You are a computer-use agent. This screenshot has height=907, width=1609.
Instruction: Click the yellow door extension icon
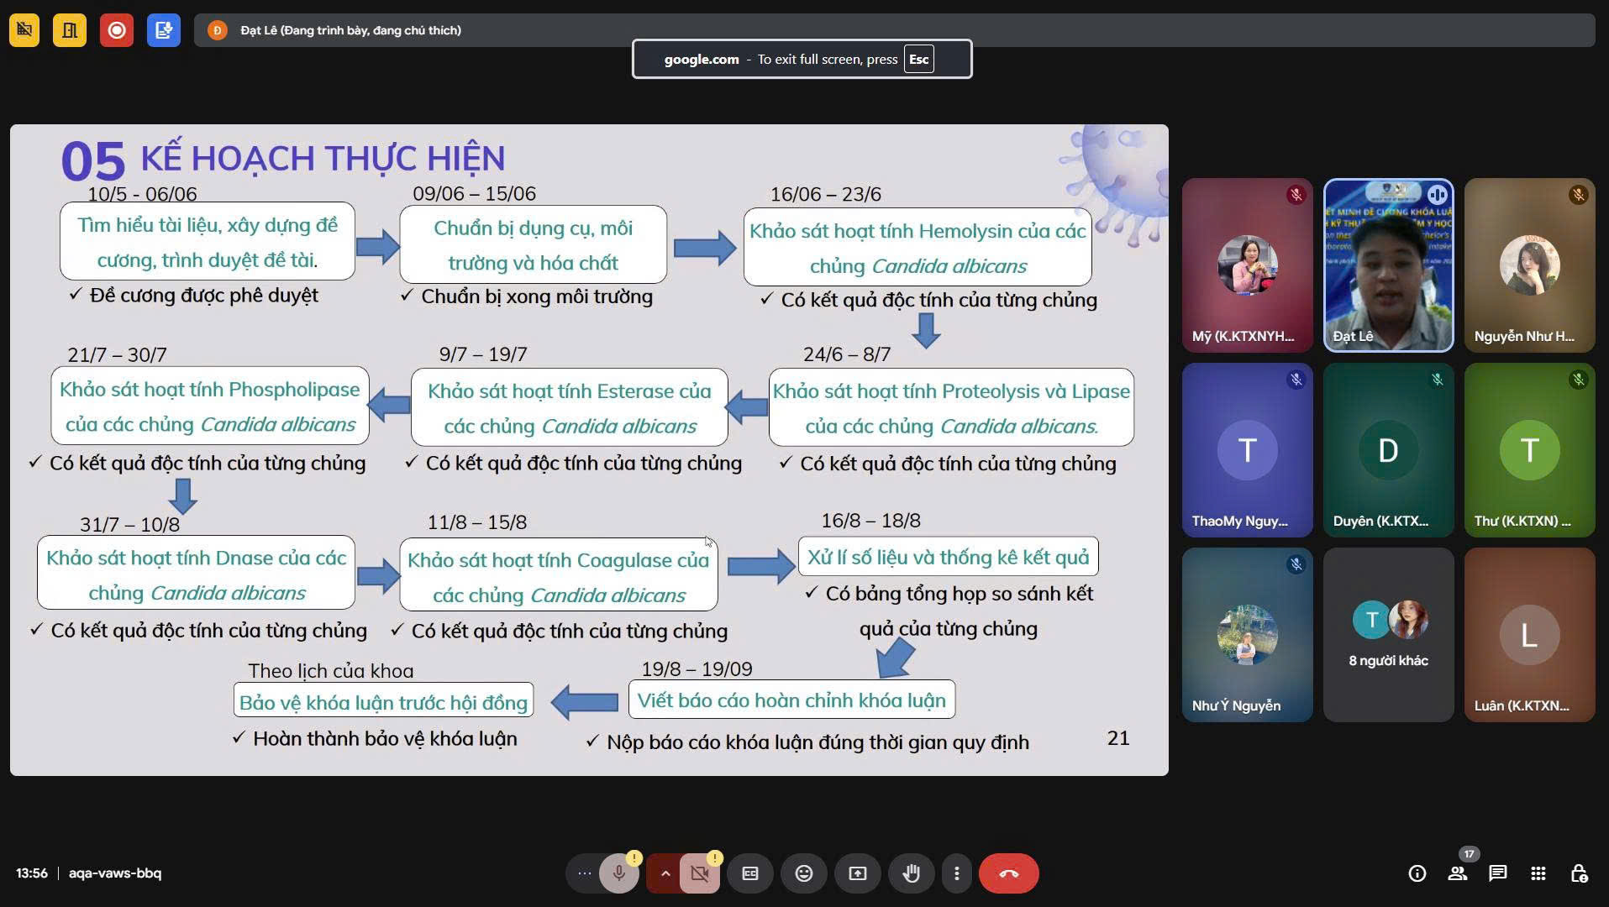70,30
